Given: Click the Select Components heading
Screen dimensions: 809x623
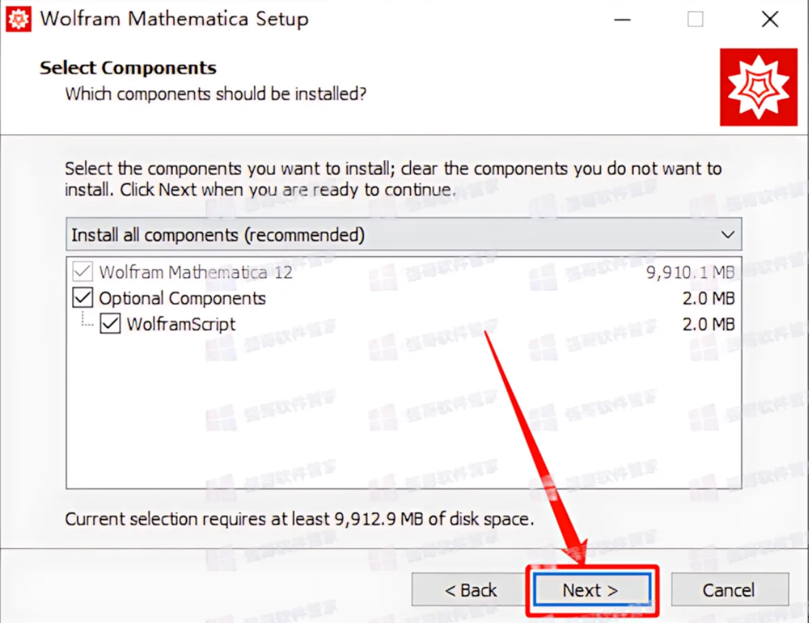Looking at the screenshot, I should pyautogui.click(x=128, y=67).
